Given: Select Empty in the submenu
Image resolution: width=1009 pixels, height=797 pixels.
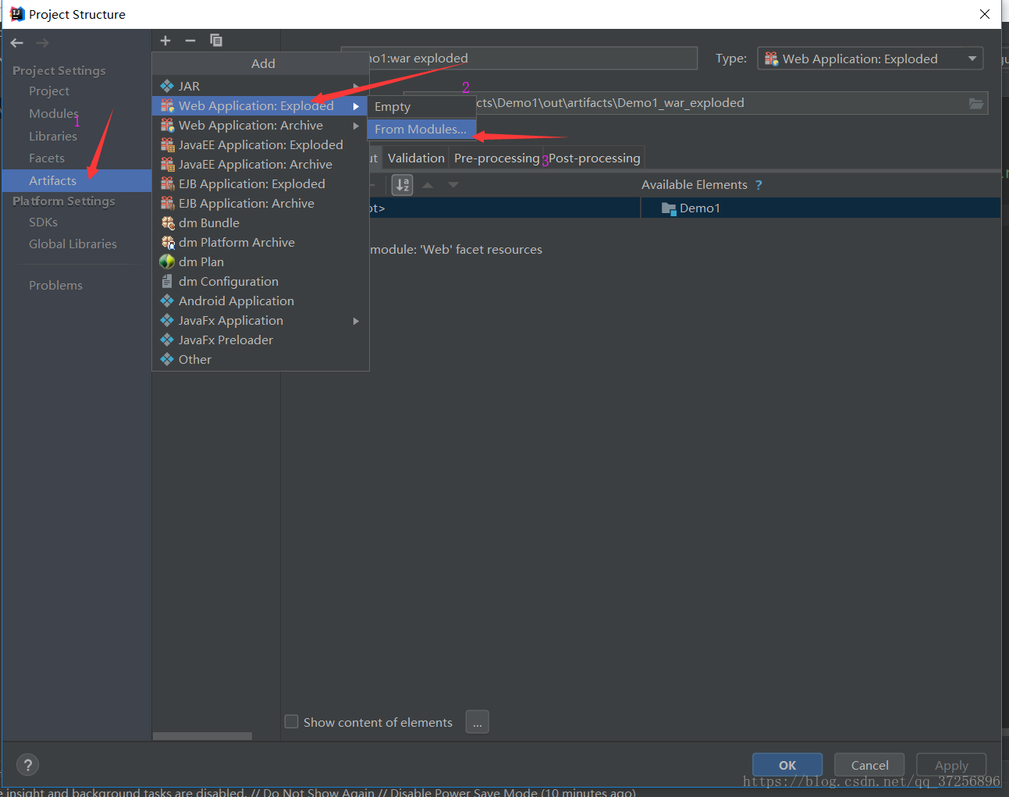Looking at the screenshot, I should 421,106.
